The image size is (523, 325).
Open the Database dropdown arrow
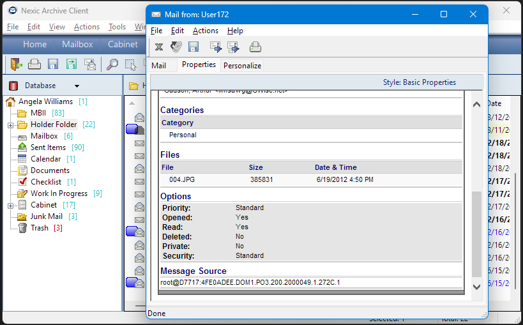pos(77,86)
